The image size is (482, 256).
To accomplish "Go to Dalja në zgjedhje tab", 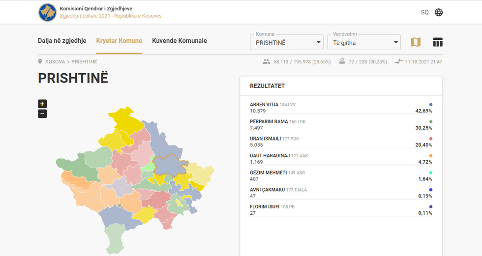I will 62,41.
